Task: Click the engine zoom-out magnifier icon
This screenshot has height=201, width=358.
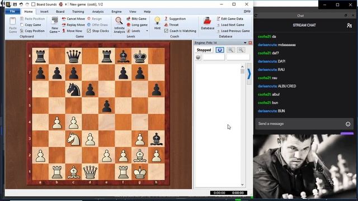Action: tap(241, 50)
